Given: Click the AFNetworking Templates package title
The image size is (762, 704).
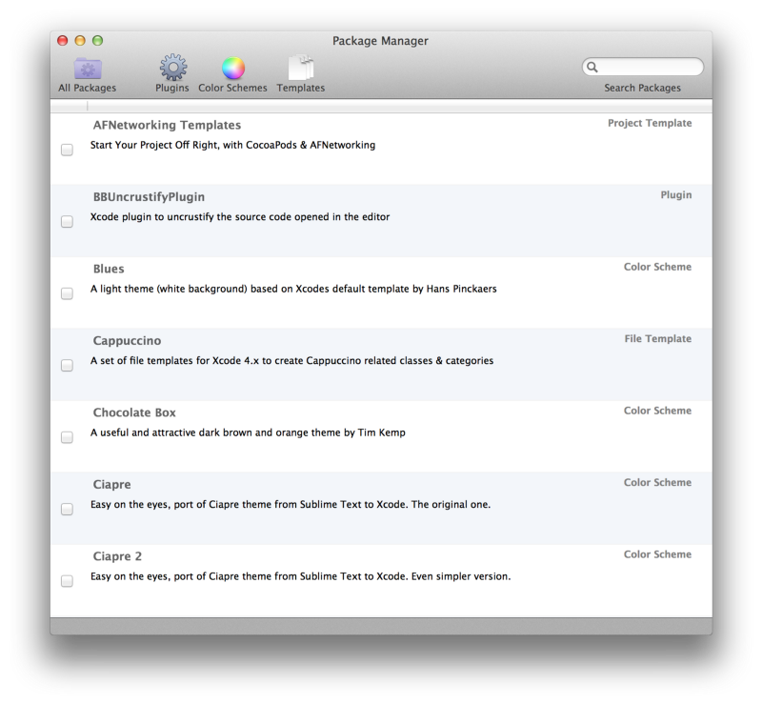Looking at the screenshot, I should coord(167,125).
